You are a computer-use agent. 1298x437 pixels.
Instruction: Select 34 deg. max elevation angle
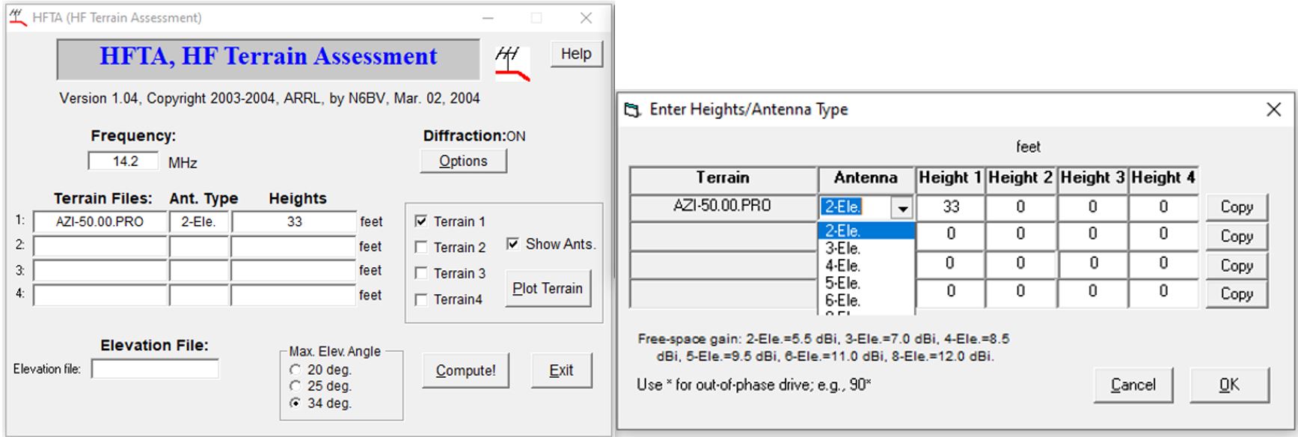pos(296,403)
